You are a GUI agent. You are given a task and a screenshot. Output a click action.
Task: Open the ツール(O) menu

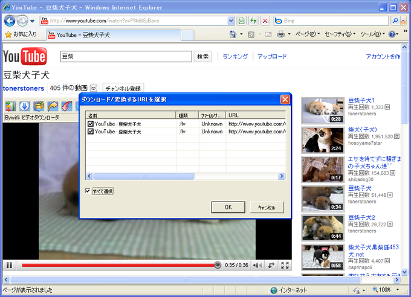point(372,34)
